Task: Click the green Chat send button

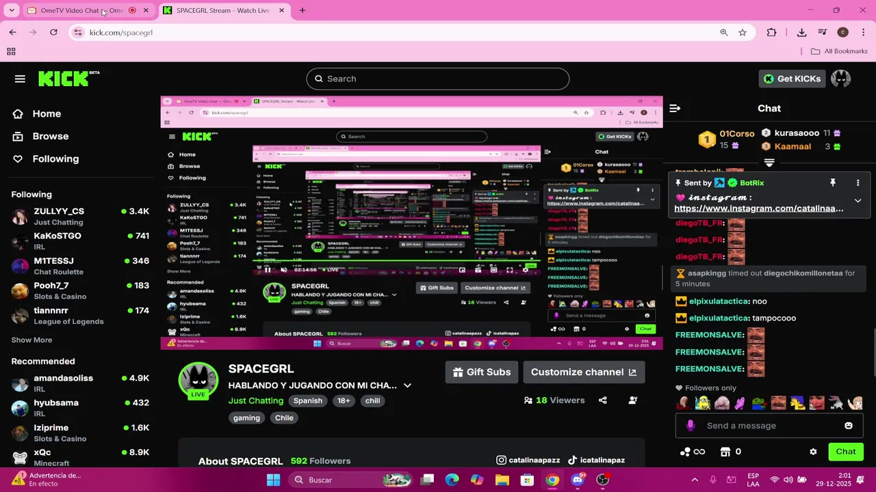Action: click(846, 452)
